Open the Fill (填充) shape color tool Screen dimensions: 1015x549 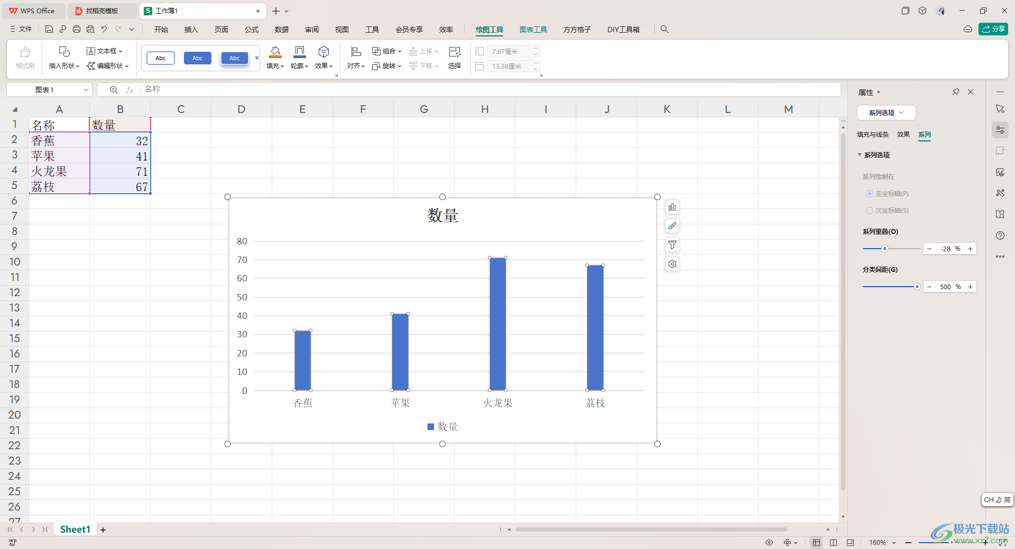(x=275, y=58)
